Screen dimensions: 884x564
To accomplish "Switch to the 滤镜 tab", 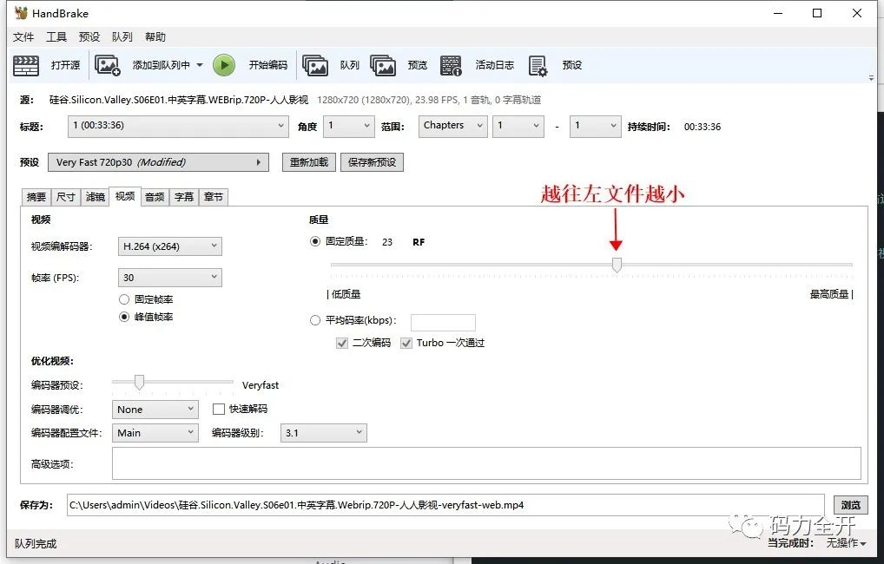I will tap(96, 197).
